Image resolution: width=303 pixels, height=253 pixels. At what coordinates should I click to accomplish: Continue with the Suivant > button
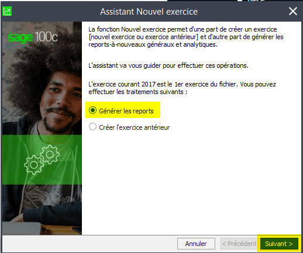click(x=279, y=244)
